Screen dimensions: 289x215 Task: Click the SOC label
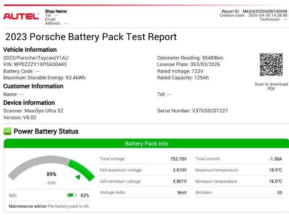pyautogui.click(x=13, y=195)
